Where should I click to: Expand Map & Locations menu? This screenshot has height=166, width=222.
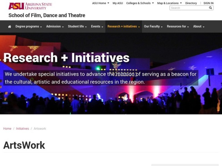(169, 3)
